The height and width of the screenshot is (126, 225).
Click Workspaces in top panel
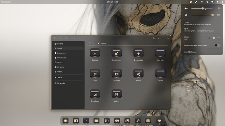[6, 2]
